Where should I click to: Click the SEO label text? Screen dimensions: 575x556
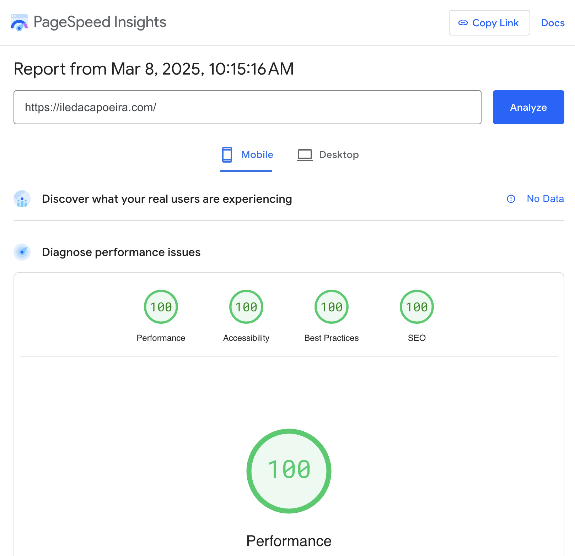tap(417, 338)
